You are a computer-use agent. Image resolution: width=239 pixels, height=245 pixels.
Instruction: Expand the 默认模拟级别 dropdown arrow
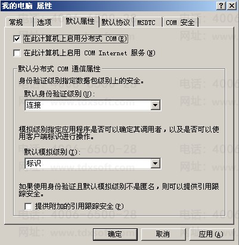[155, 164]
